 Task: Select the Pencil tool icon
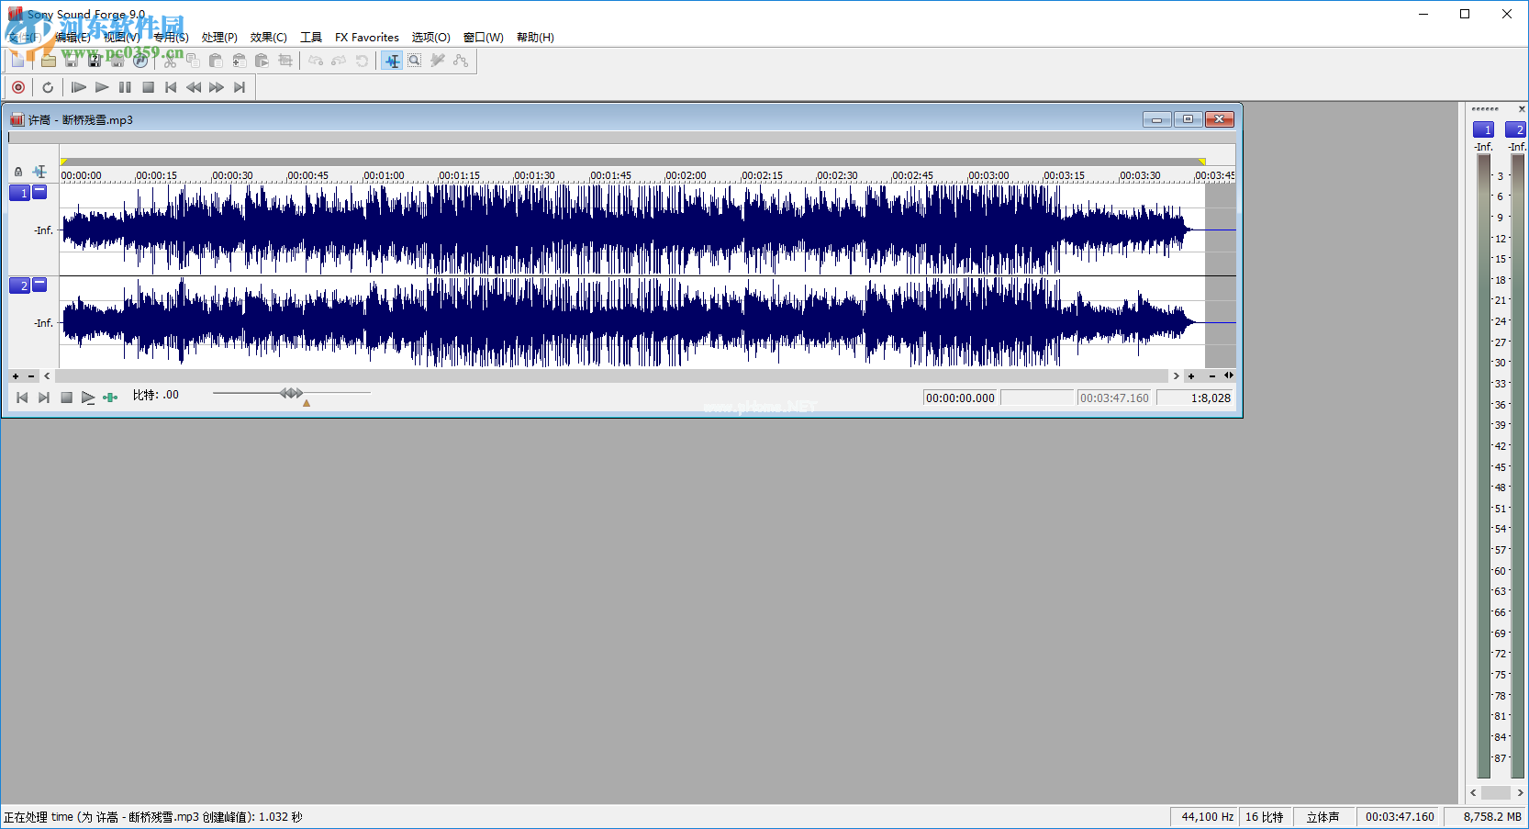[x=438, y=61]
